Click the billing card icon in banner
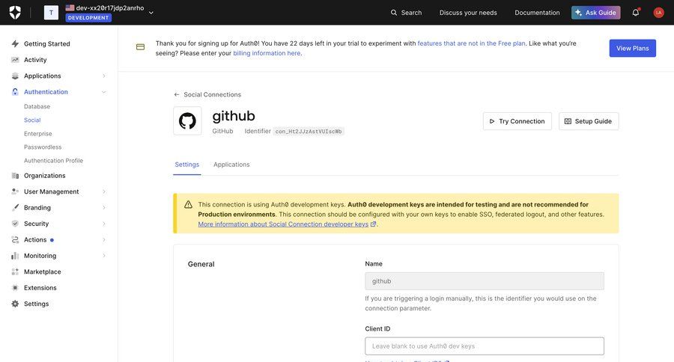 pyautogui.click(x=140, y=47)
